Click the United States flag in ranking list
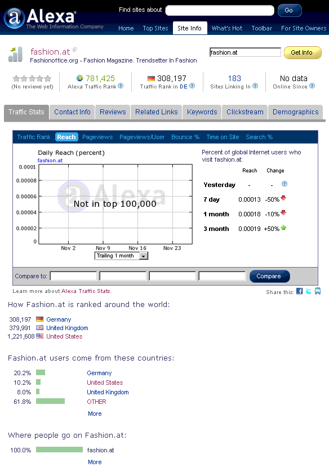The height and width of the screenshot is (467, 329). (x=39, y=336)
